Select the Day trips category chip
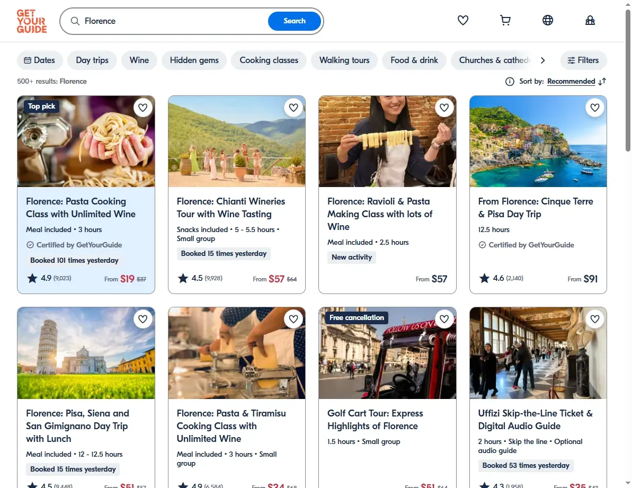This screenshot has height=488, width=632. pos(92,60)
